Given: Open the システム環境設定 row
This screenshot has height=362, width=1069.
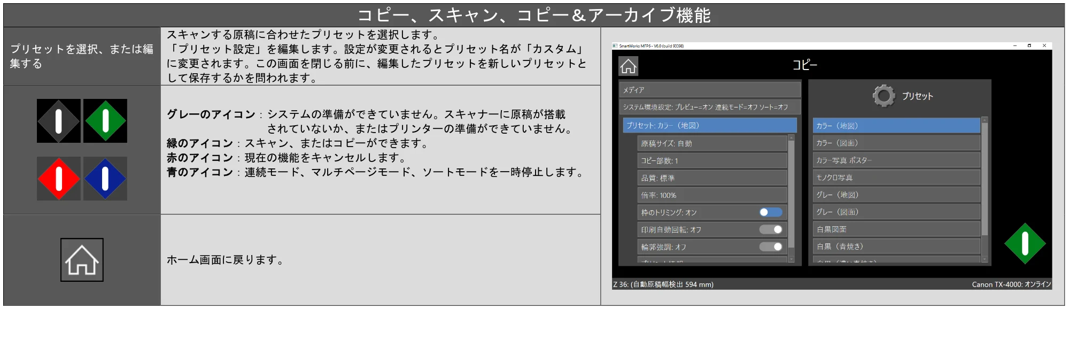Looking at the screenshot, I should 710,107.
